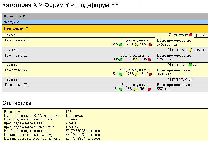Go to Форум Y in the breadcrumb
Screen dimensions: 208x141
pos(56,5)
